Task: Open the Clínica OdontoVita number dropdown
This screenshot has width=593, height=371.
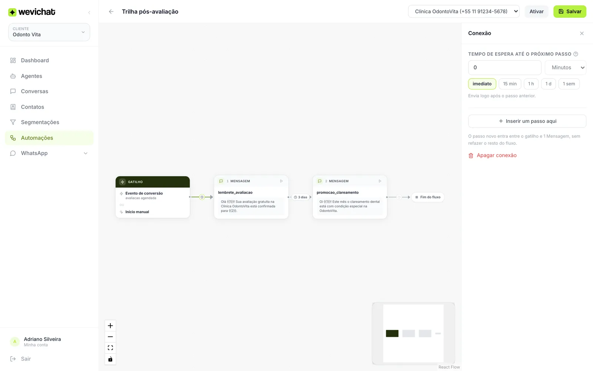Action: point(464,12)
